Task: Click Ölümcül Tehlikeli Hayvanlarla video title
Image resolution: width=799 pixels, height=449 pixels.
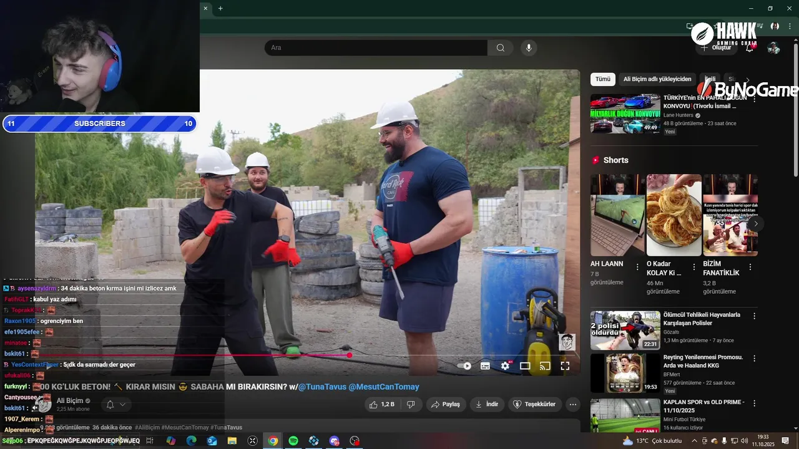Action: [702, 319]
